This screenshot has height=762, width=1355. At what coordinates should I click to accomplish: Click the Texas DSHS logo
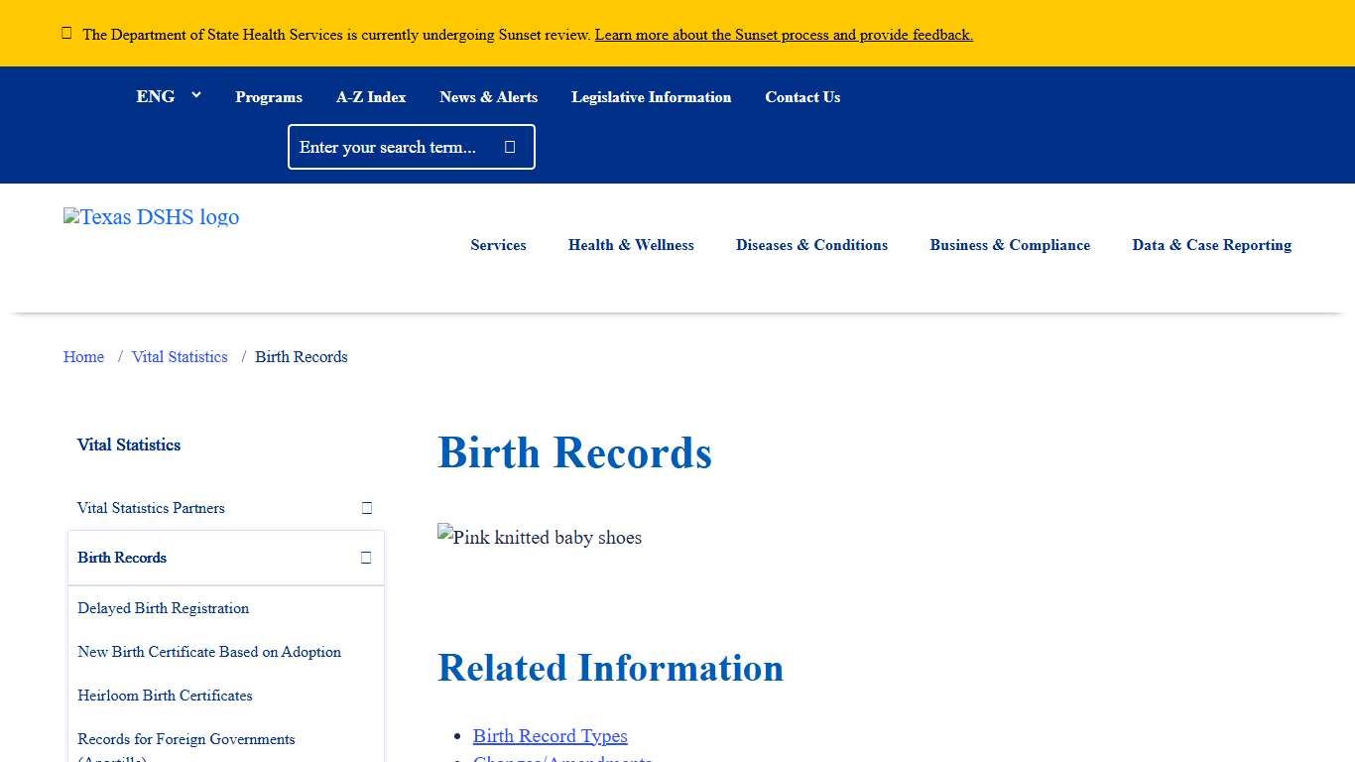[151, 217]
